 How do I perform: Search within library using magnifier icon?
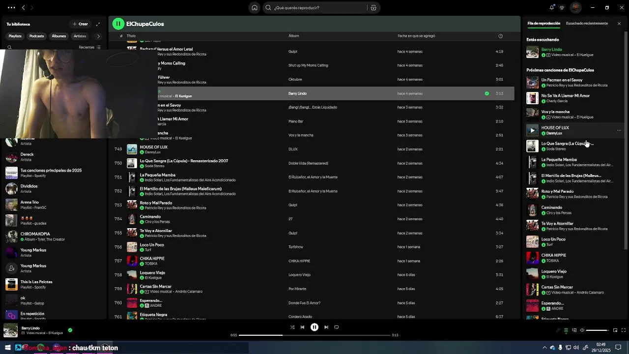[9, 47]
